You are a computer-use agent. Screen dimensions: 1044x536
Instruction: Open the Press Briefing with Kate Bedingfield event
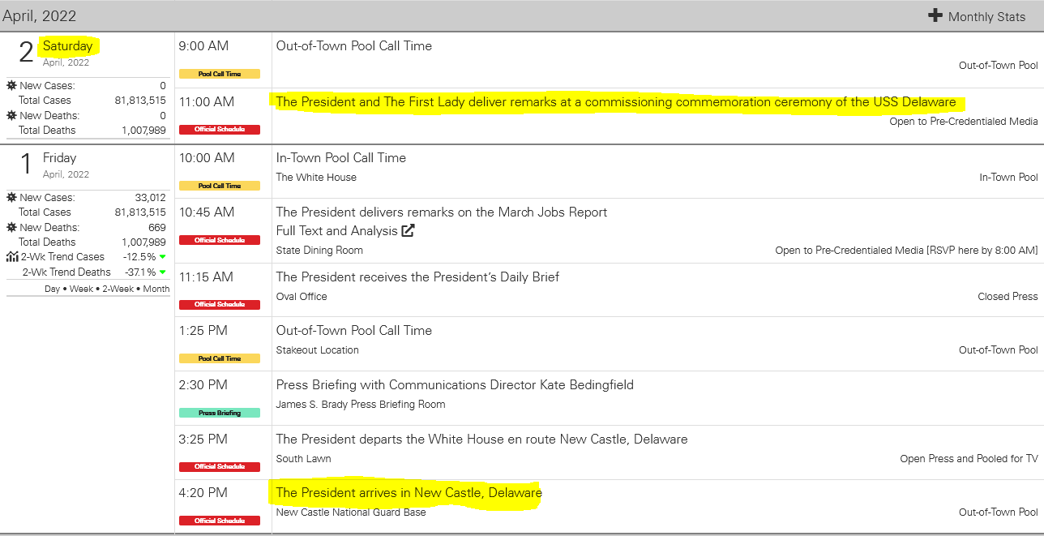click(x=455, y=385)
